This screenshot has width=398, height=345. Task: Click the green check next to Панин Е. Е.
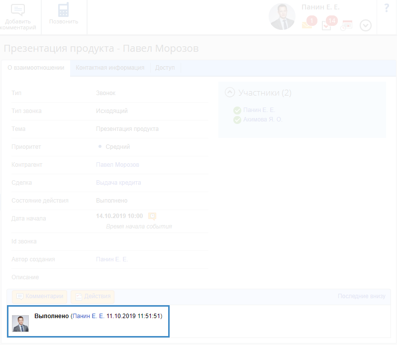237,110
